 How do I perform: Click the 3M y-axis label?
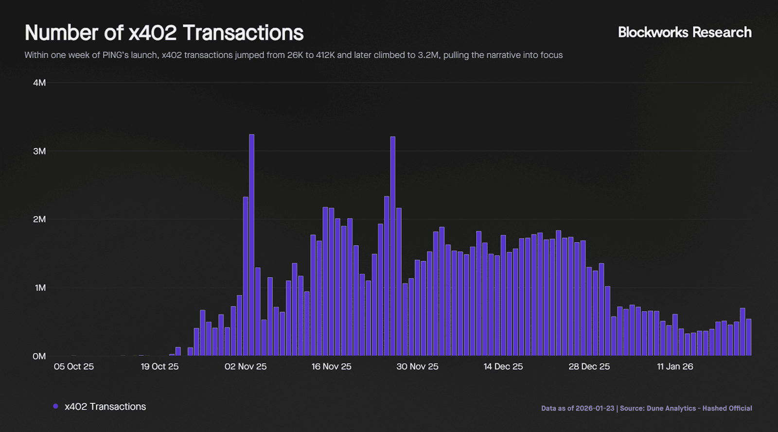[39, 151]
